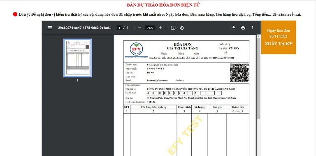Click the fit to page icon
The width and height of the screenshot is (316, 156).
173,28
